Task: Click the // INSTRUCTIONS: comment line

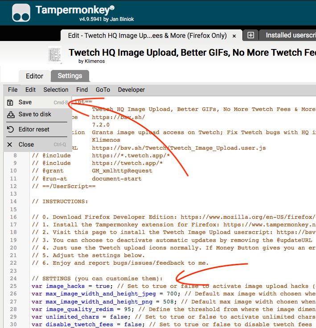Action: 60,201
